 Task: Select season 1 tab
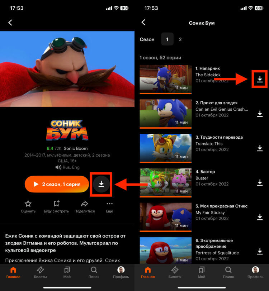point(167,39)
